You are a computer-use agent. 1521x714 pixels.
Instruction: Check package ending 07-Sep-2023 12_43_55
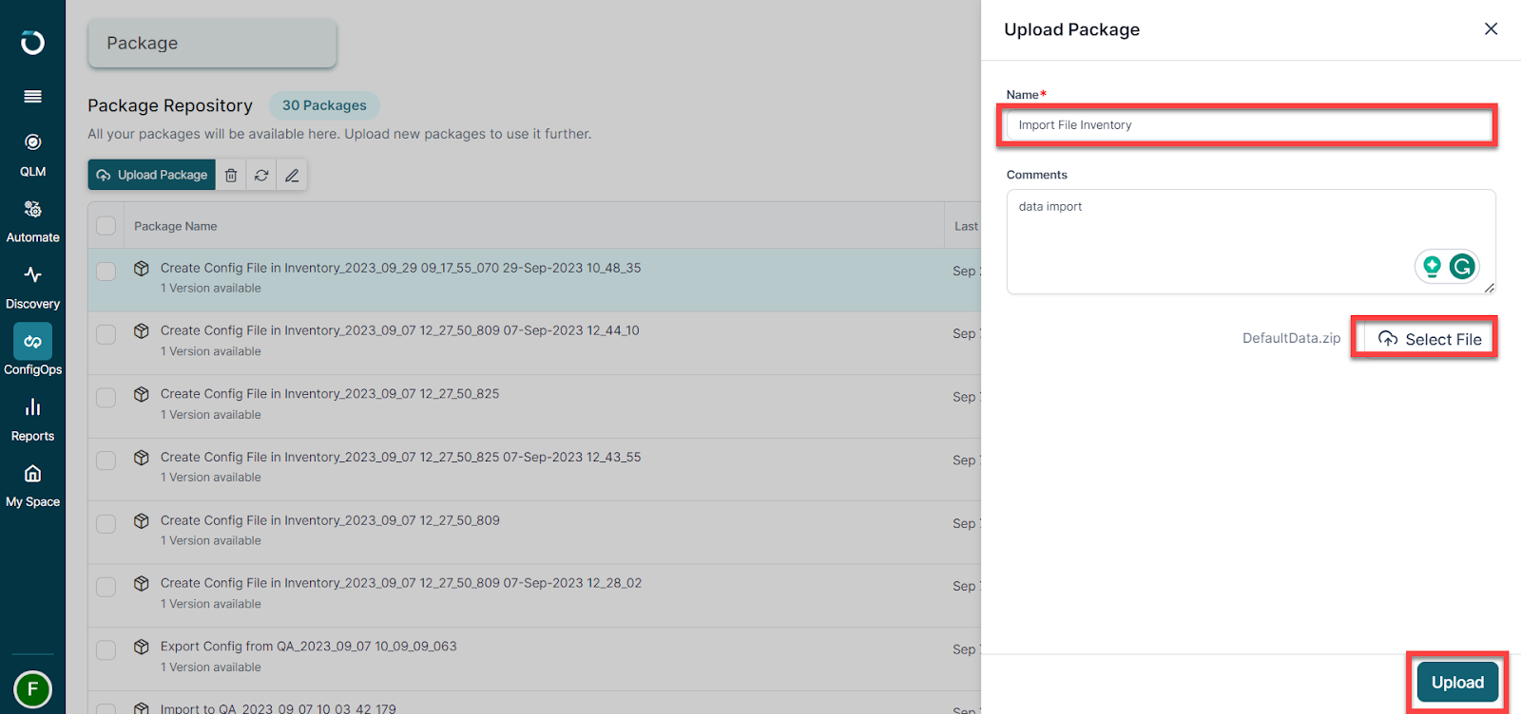click(106, 460)
